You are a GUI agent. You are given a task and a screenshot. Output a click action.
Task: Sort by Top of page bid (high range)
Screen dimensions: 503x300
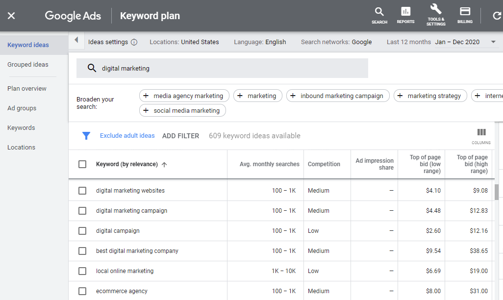tap(472, 164)
